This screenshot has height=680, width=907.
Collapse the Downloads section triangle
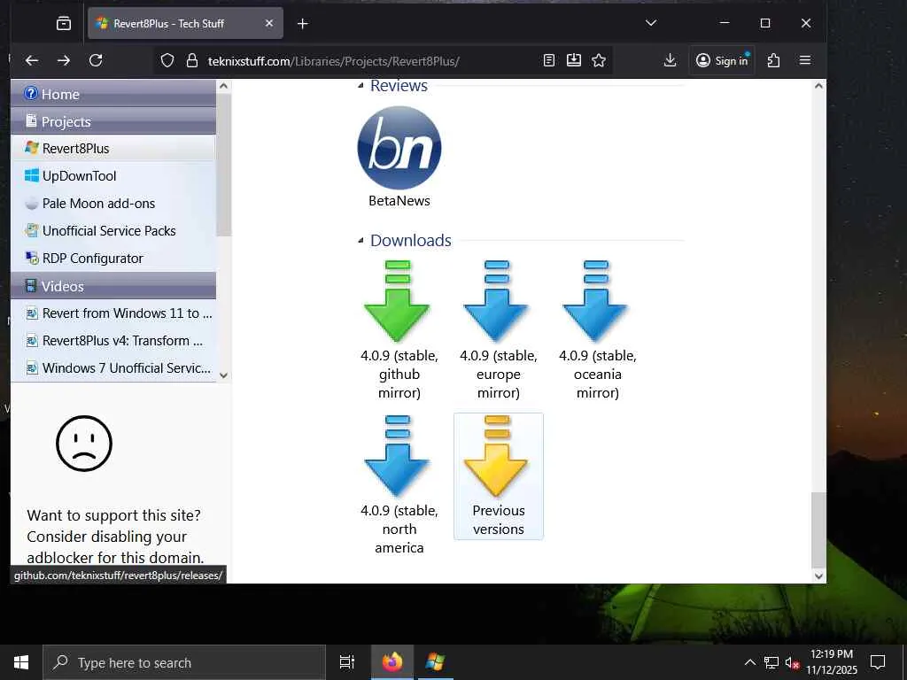(x=360, y=240)
